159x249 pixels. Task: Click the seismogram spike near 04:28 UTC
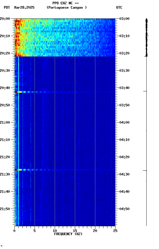coord(145,171)
